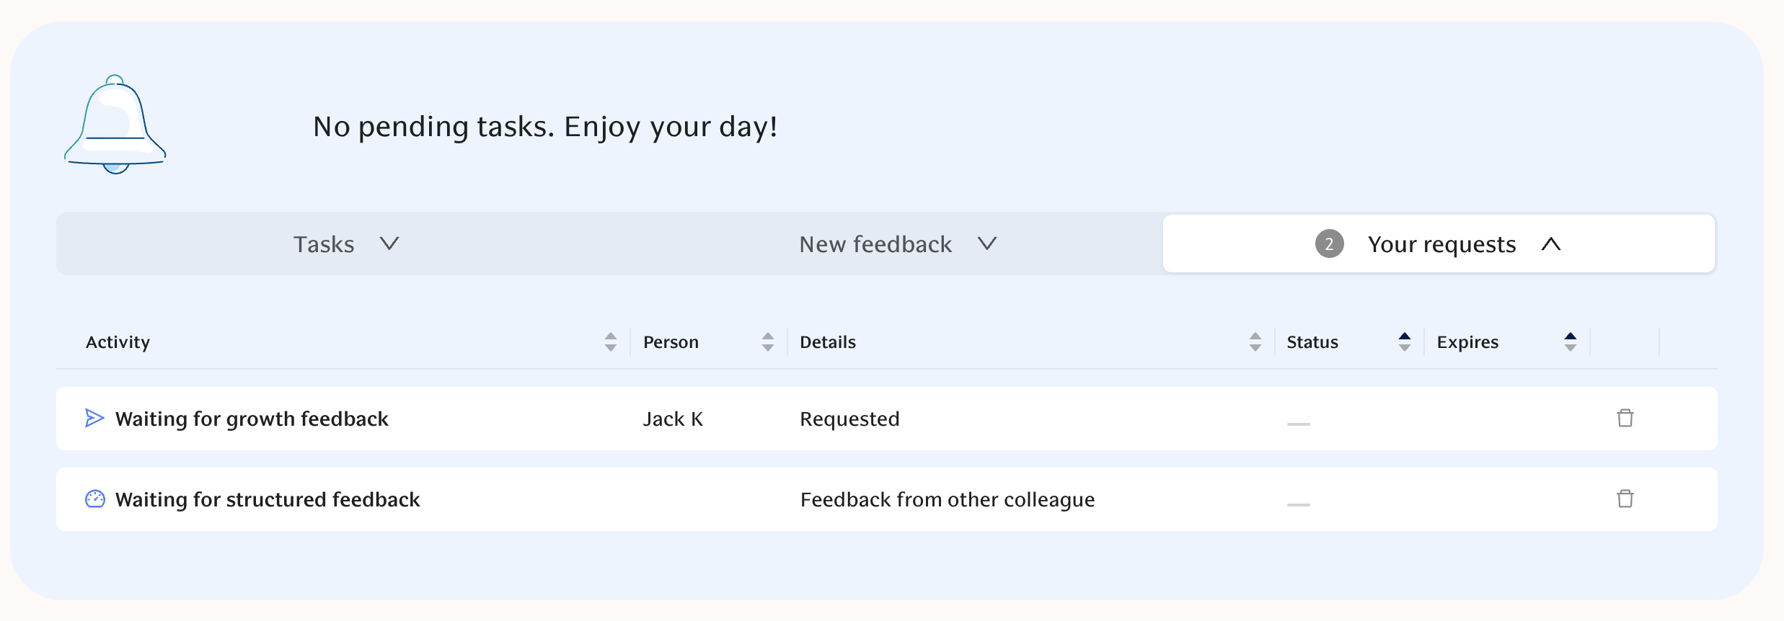The height and width of the screenshot is (621, 1784).
Task: Open Waiting for growth feedback row
Action: (252, 419)
